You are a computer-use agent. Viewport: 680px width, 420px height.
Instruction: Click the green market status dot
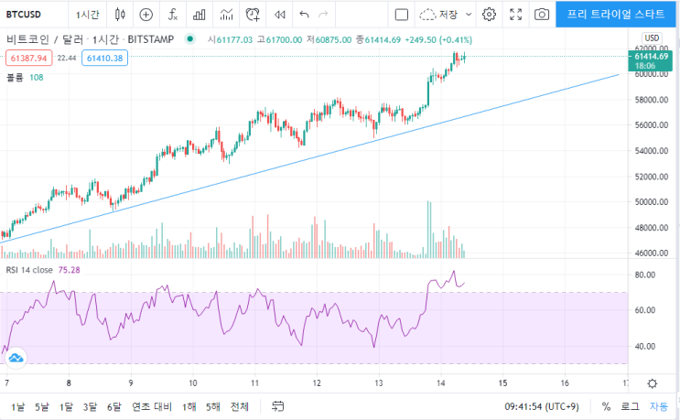click(190, 39)
